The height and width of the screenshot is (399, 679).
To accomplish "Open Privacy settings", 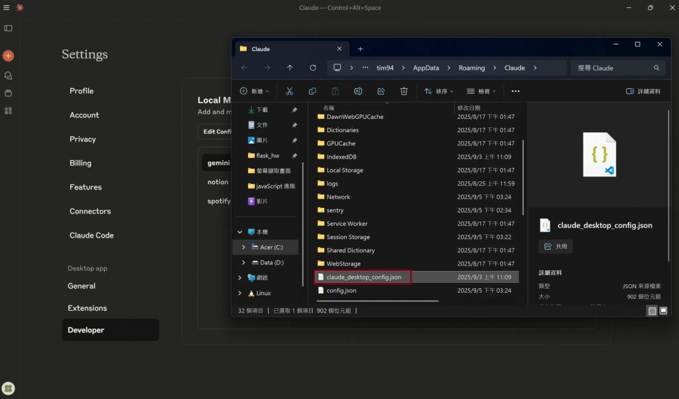I will (83, 139).
